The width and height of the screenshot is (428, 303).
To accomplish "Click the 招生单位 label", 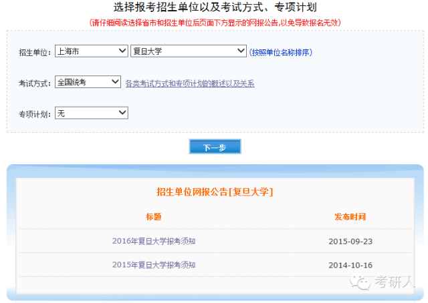I will (35, 52).
